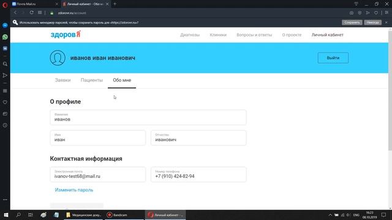Open VK messenger in Opera sidebar
Viewport: 392px width, 220px height.
point(5,48)
